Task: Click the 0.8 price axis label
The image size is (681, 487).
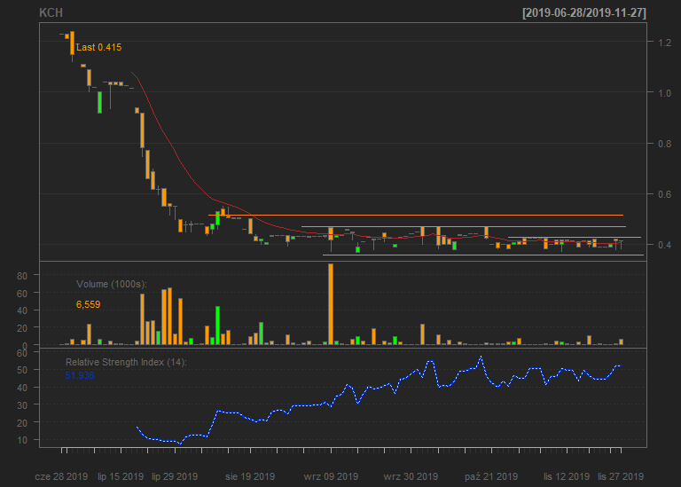Action: pyautogui.click(x=664, y=144)
